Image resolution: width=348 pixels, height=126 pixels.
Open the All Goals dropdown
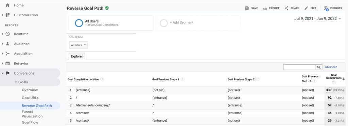click(79, 45)
